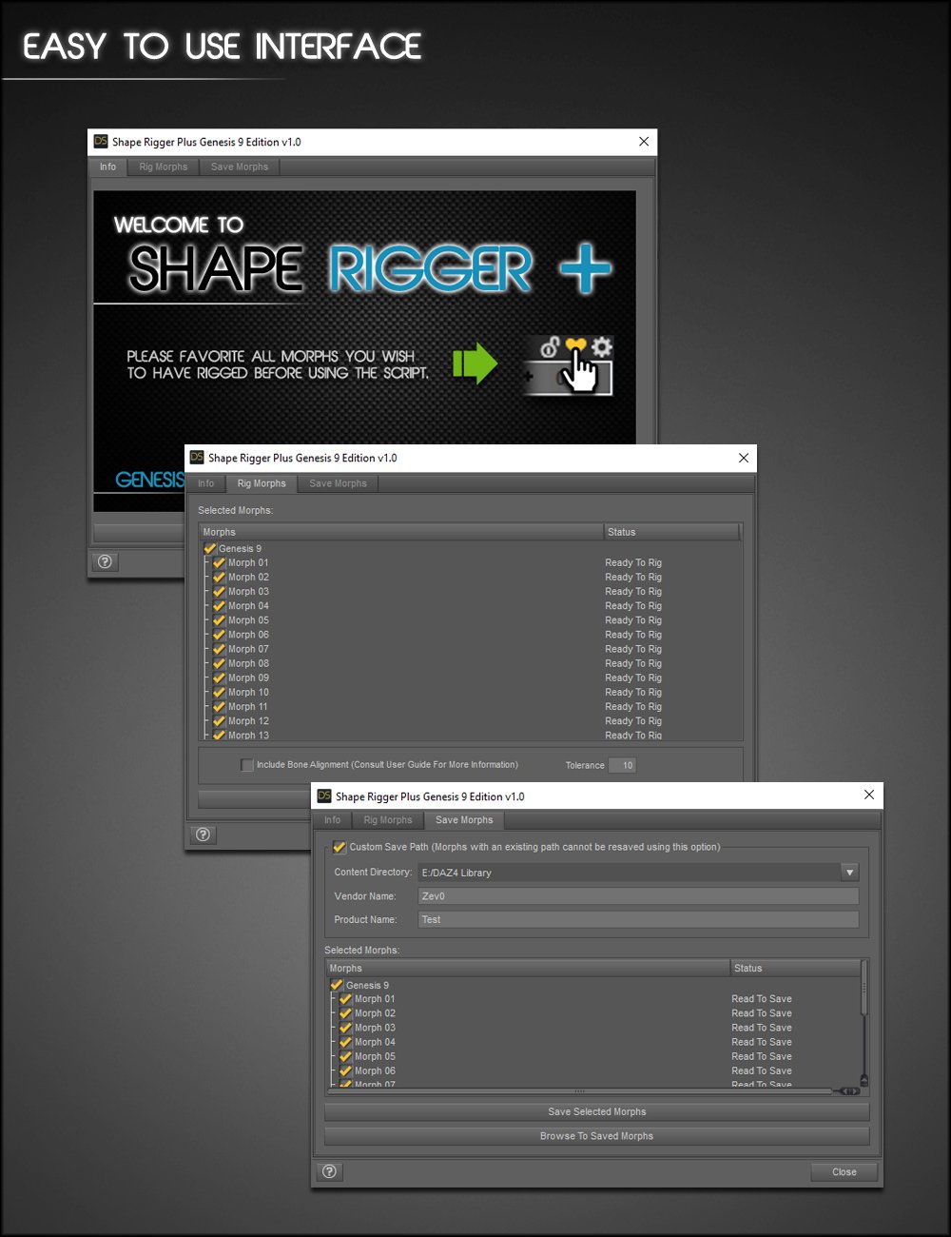Click the DS logo on the Info window title bar
The height and width of the screenshot is (1237, 951).
point(101,142)
